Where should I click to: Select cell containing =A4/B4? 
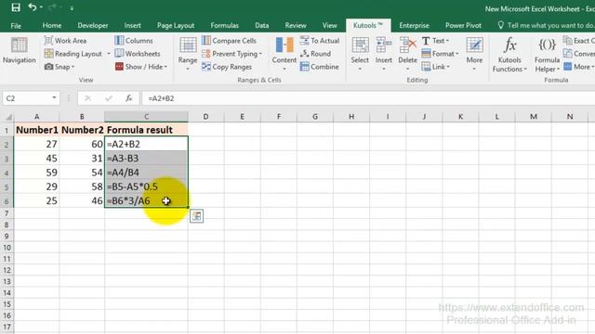tap(146, 173)
